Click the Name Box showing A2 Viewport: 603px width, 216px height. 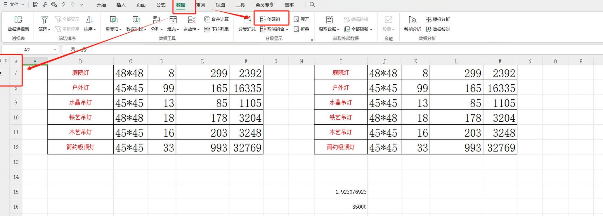27,50
